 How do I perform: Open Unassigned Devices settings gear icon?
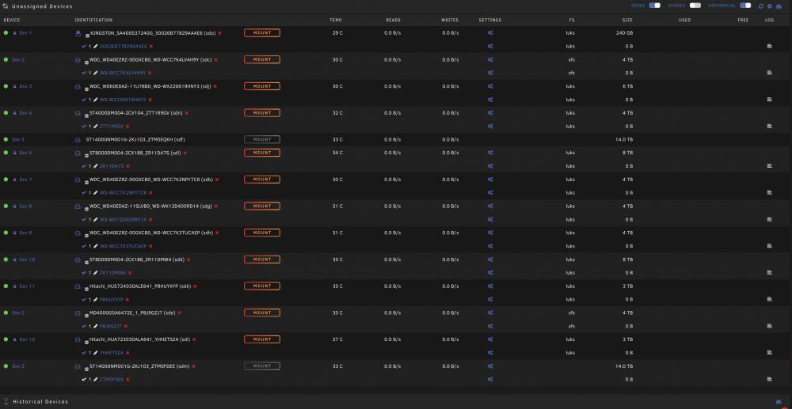(770, 6)
